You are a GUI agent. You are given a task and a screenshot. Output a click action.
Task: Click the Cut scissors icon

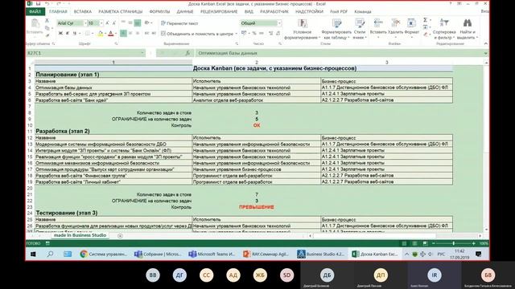coord(47,20)
